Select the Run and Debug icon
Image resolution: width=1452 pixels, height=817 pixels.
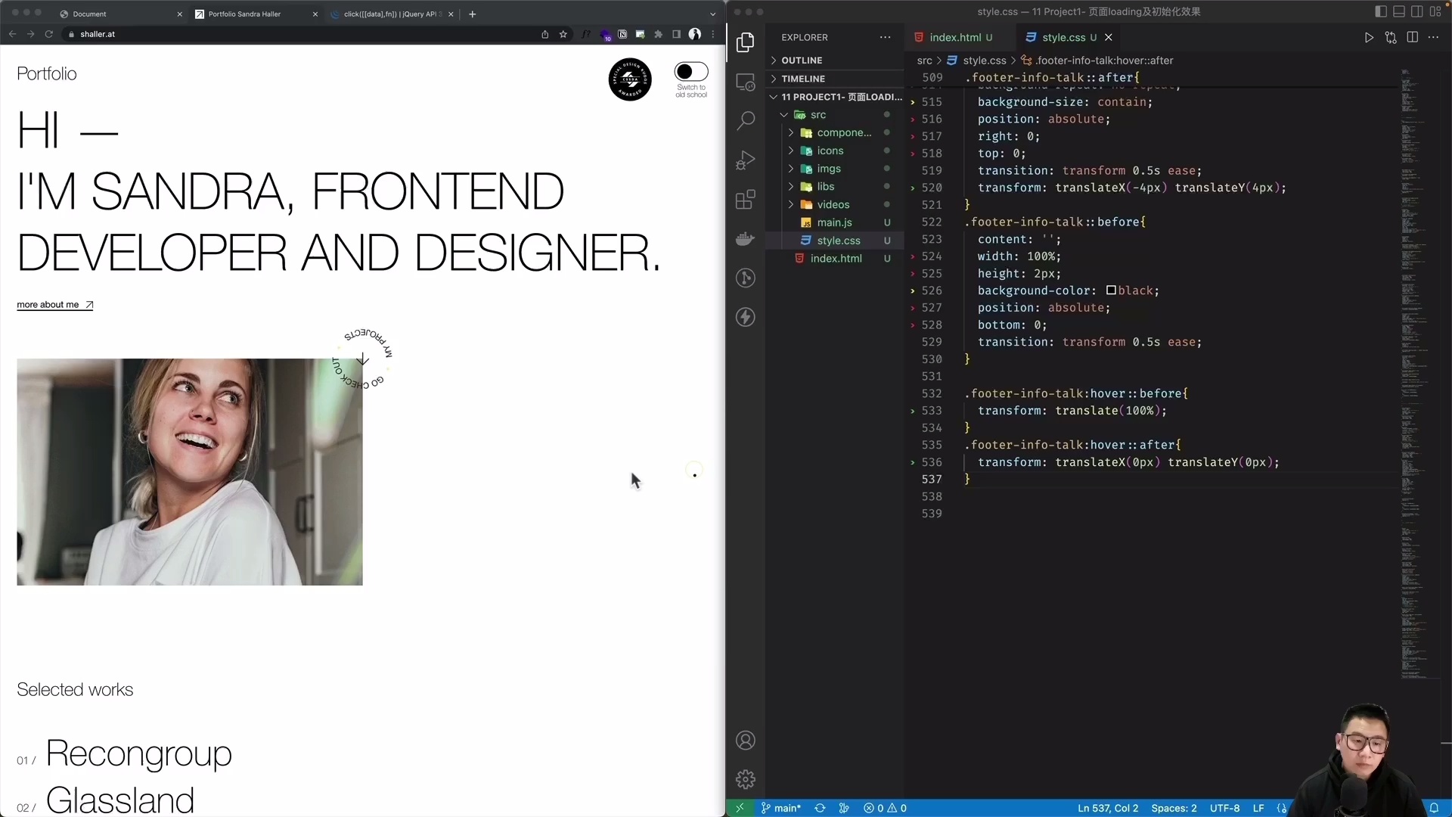pos(746,160)
